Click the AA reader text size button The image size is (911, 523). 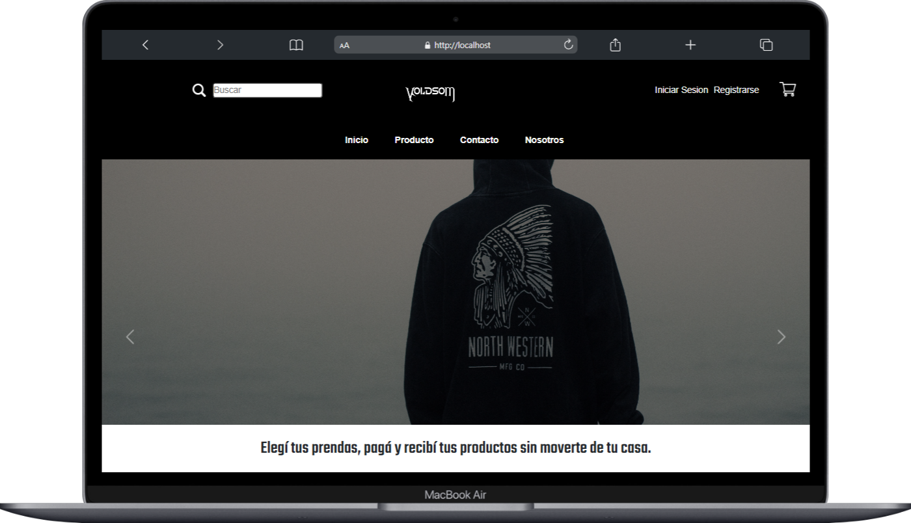pos(345,46)
